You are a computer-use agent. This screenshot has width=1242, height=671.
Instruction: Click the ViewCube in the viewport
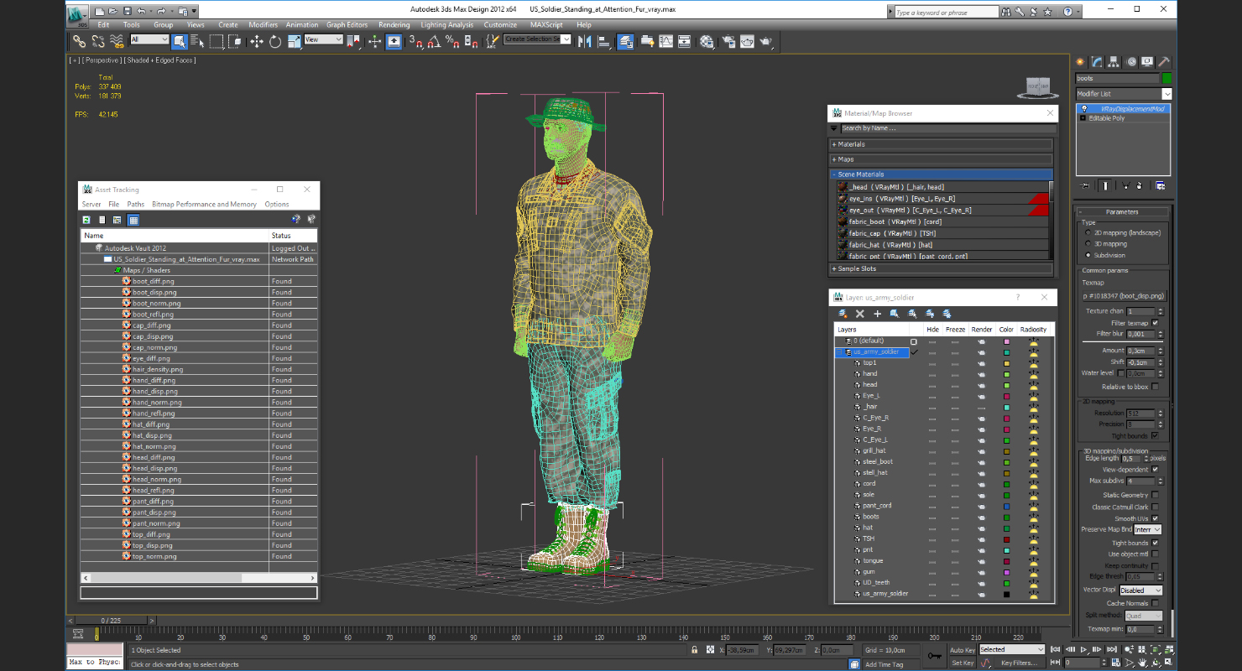[1039, 86]
